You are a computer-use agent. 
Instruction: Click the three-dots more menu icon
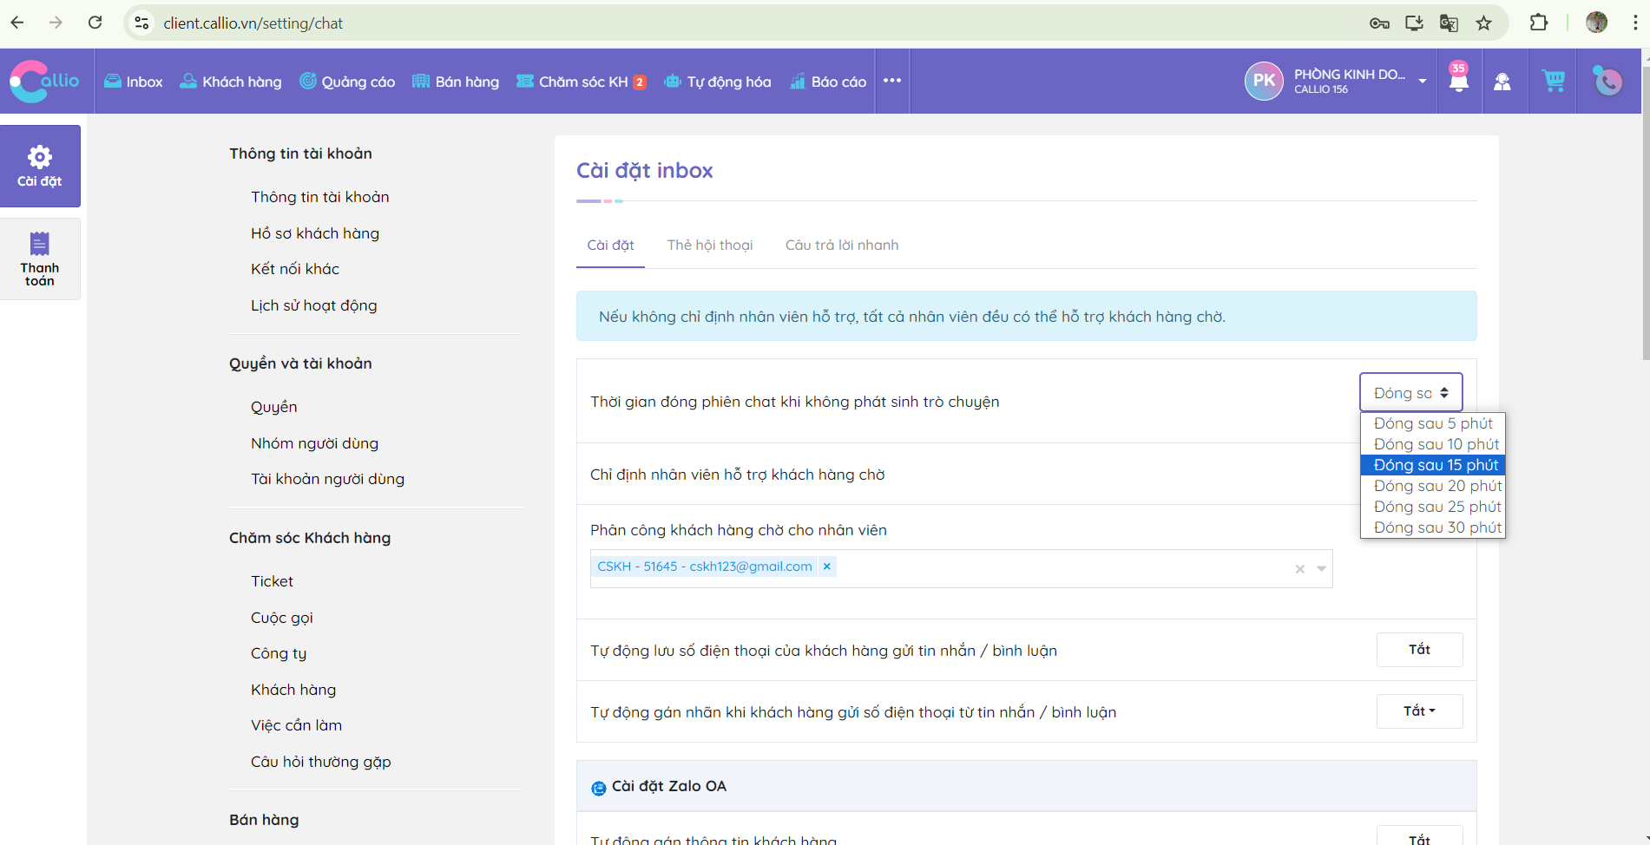click(x=892, y=81)
